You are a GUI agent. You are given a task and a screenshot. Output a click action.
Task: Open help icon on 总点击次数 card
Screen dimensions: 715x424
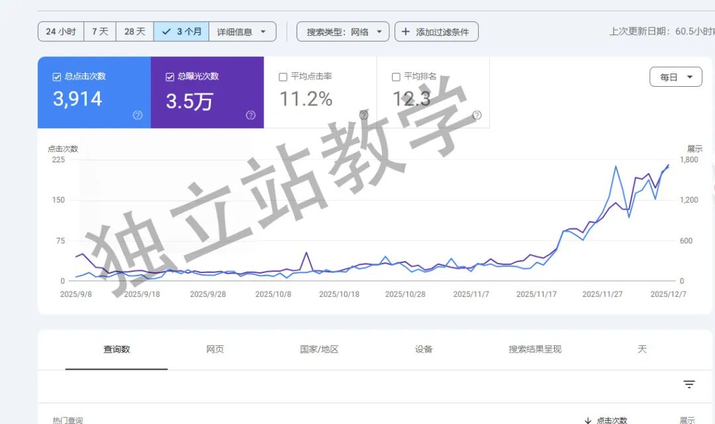point(137,115)
